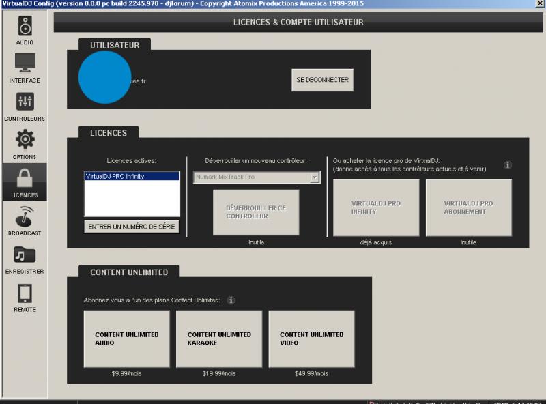Open the Interface monitor icon
Viewport: 546px width, 404px height.
coord(25,63)
